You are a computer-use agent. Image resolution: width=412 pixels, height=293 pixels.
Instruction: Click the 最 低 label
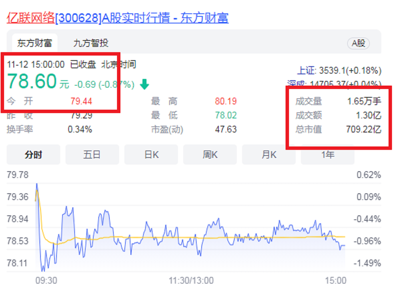pyautogui.click(x=164, y=115)
